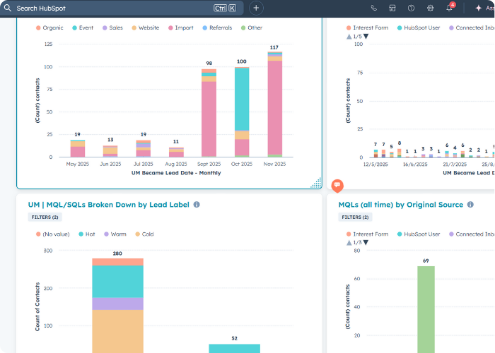Screen dimensions: 495x353
Task: Expand Filters (2) on Original Source report
Action: point(354,217)
